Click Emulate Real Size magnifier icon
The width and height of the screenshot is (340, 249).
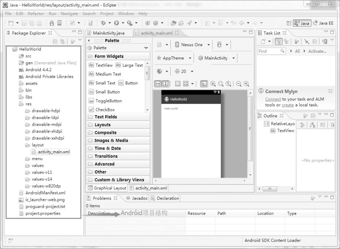[x=213, y=84]
